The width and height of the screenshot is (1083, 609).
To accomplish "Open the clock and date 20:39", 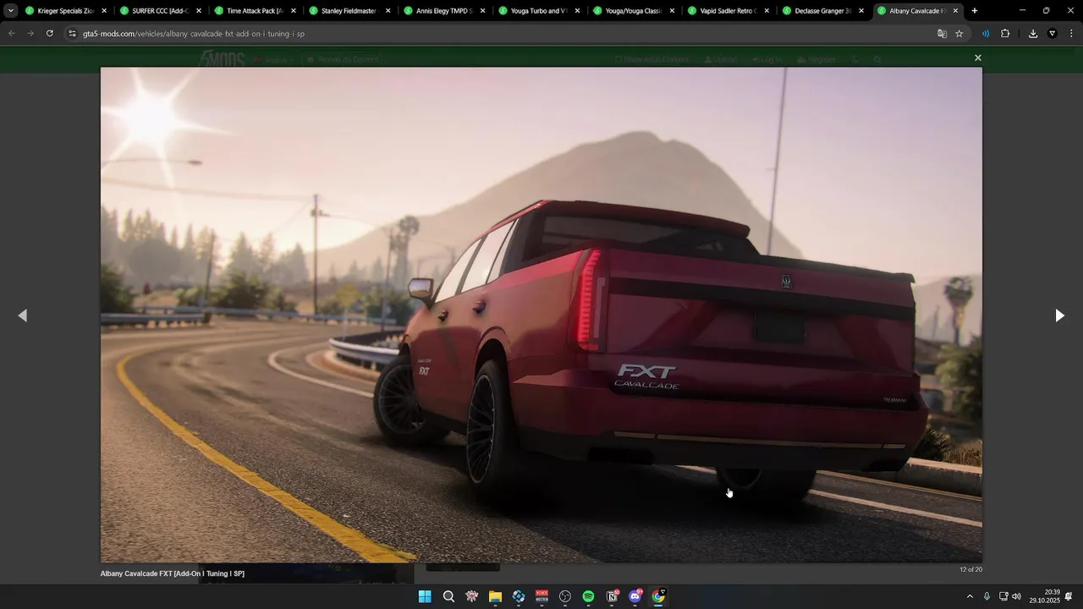I will (1044, 596).
